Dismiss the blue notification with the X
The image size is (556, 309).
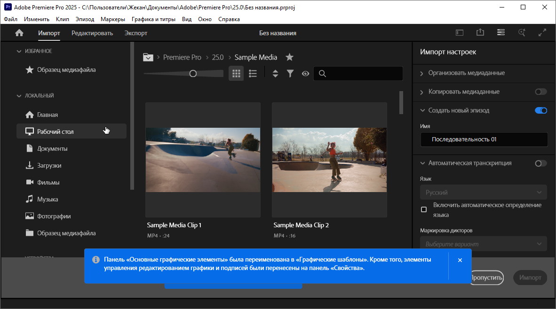(x=460, y=260)
